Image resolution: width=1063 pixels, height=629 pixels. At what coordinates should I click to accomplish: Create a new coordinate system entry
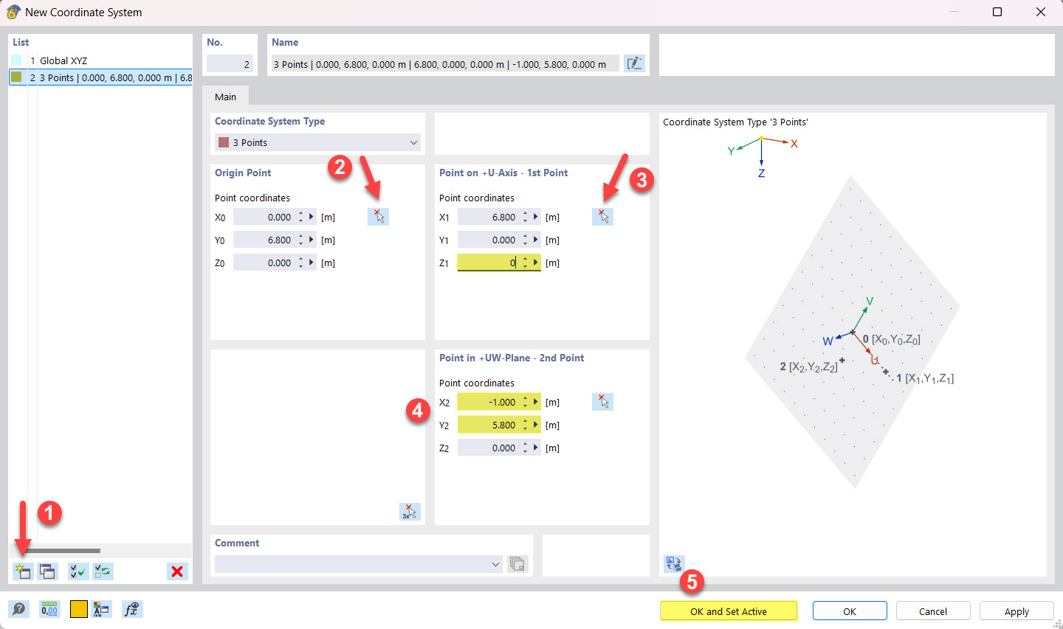[22, 571]
